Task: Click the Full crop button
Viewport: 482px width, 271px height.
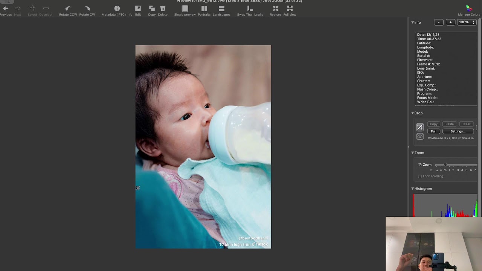Action: (x=434, y=131)
